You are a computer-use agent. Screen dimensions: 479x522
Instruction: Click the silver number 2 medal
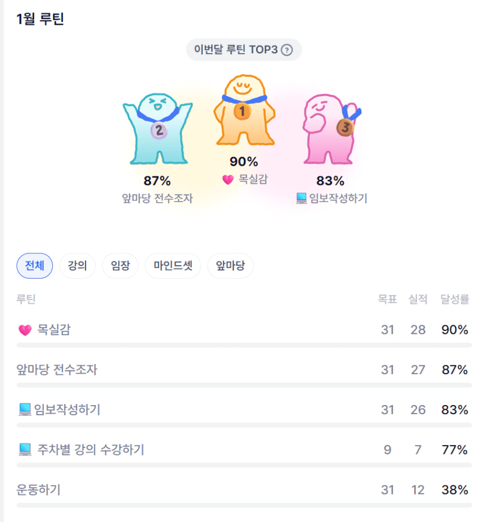[x=159, y=131]
